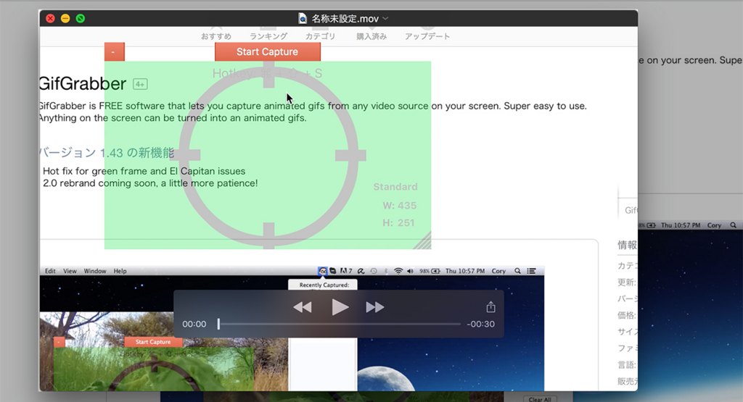
Task: Open the View menu in the recorded menu bar
Action: tap(70, 271)
